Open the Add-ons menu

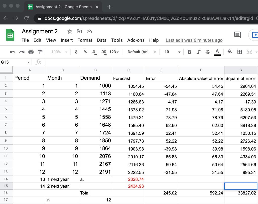(136, 40)
